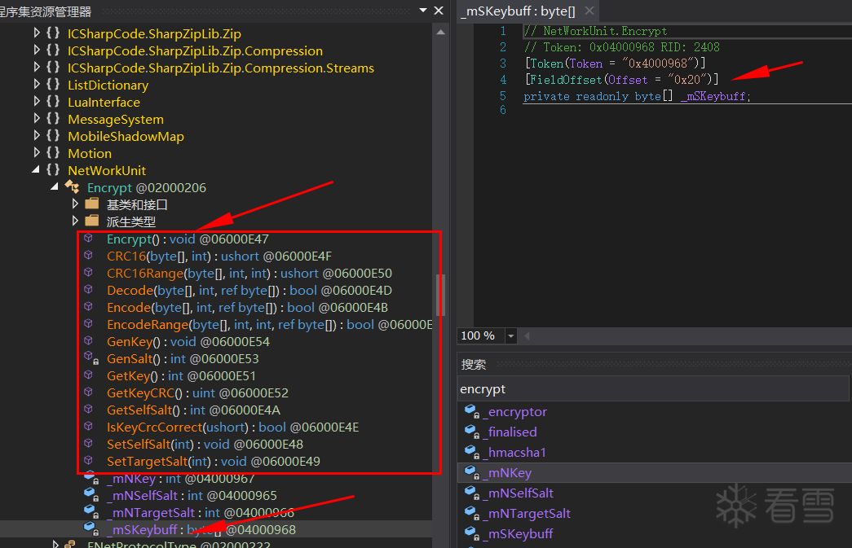852x548 pixels.
Task: Open the 100 % zoom dropdown
Action: click(x=510, y=335)
